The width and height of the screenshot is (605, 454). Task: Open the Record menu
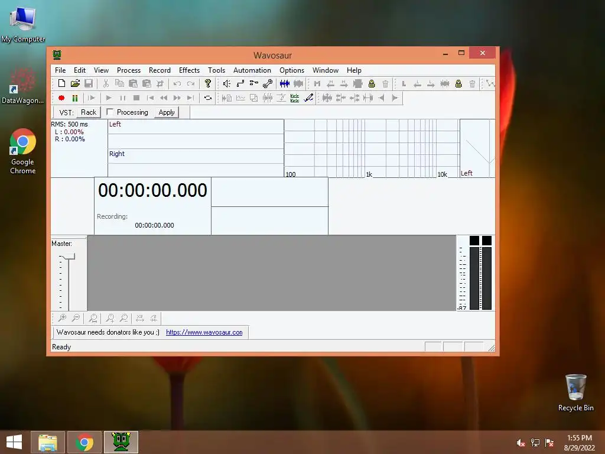point(160,70)
